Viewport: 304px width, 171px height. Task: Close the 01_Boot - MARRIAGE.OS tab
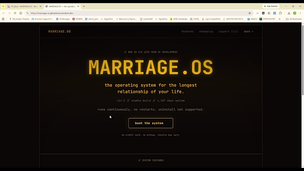pyautogui.click(x=41, y=6)
